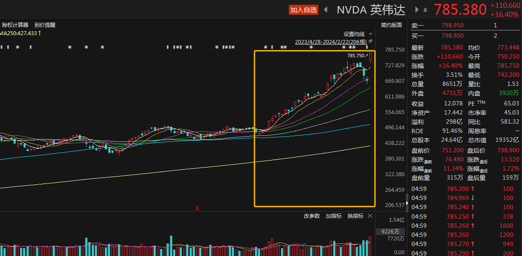Click the pin icon beside date range
The height and width of the screenshot is (256, 522).
(x=370, y=41)
